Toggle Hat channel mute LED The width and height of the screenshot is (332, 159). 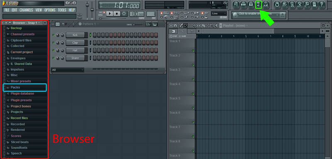pos(54,50)
